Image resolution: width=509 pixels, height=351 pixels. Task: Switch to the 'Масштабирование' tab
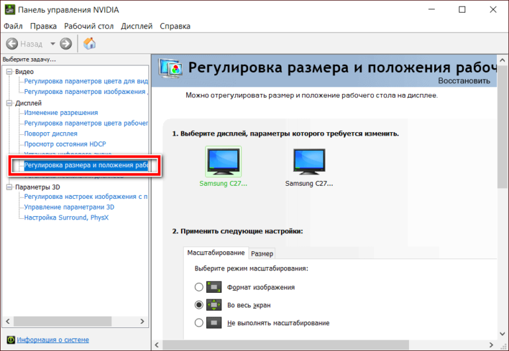coord(216,253)
